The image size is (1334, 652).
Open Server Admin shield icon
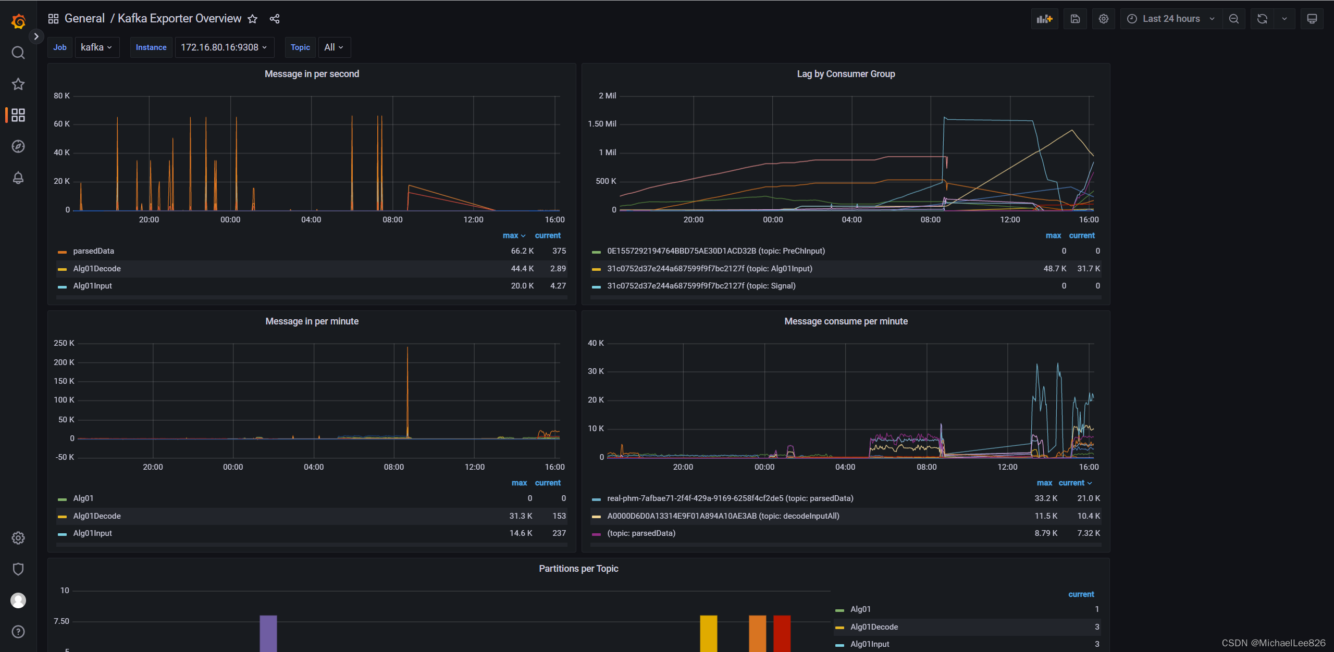(18, 569)
